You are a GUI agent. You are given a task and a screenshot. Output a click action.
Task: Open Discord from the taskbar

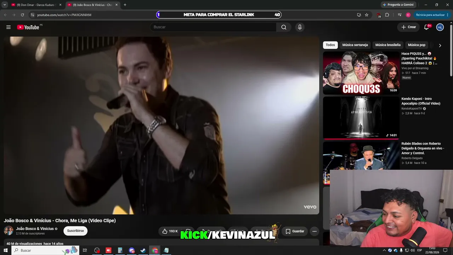132,250
